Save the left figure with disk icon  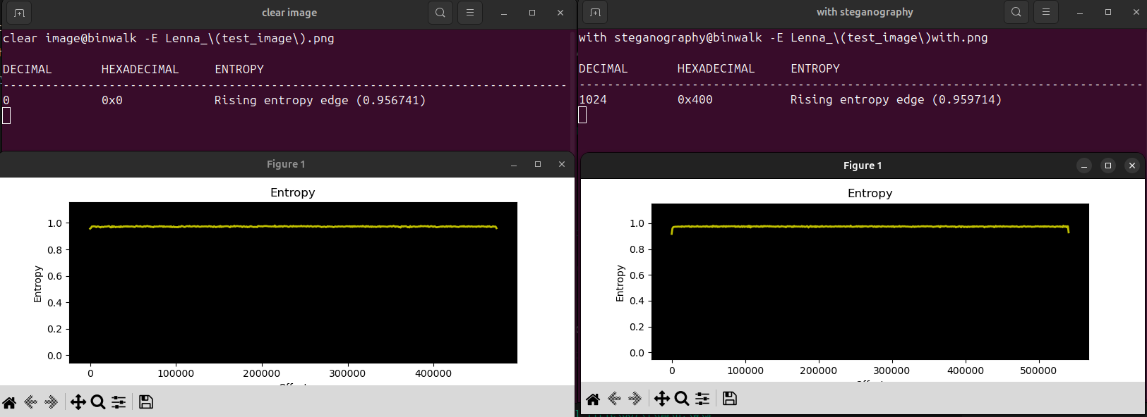coord(146,402)
